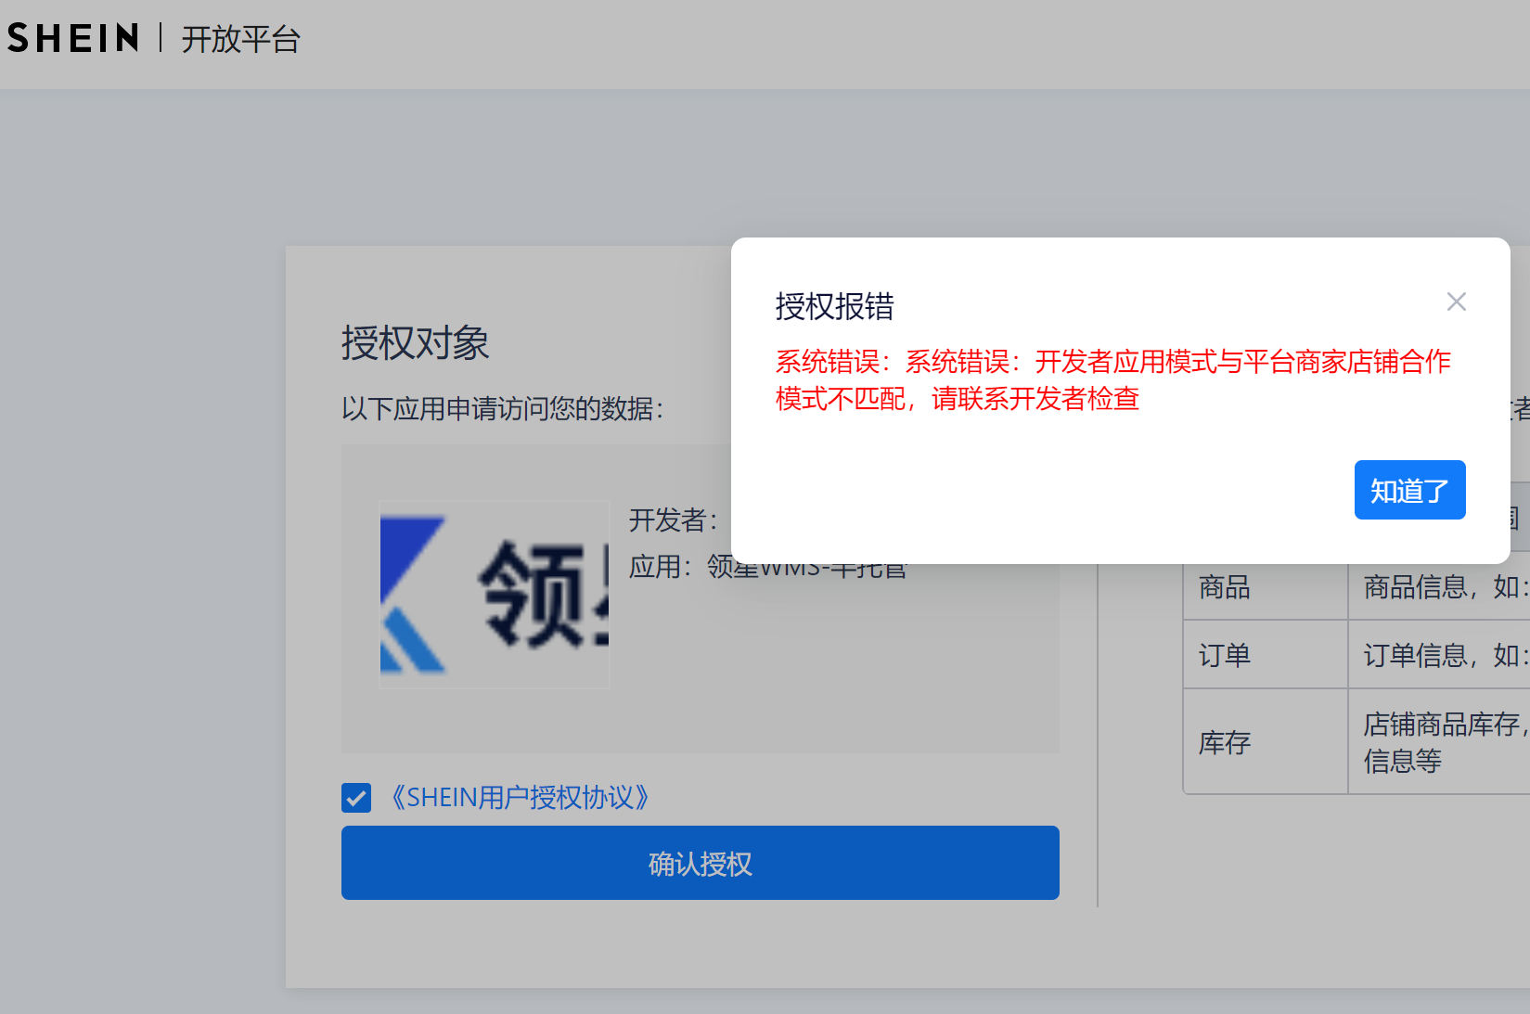Click the red 系统错误 error message

(1113, 379)
